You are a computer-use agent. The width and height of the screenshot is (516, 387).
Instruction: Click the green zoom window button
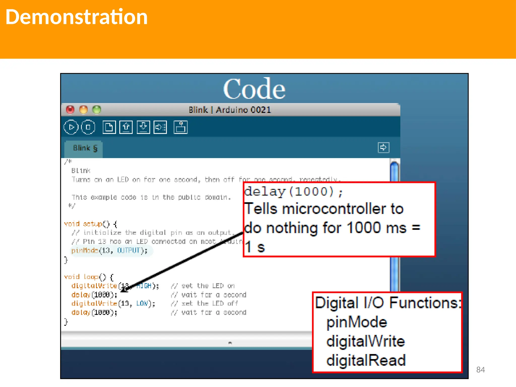point(96,110)
